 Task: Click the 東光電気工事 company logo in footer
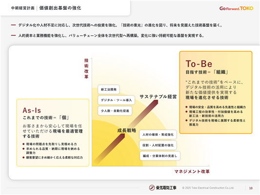pyautogui.click(x=162, y=188)
